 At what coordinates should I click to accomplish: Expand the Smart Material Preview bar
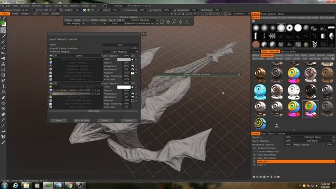197,75
